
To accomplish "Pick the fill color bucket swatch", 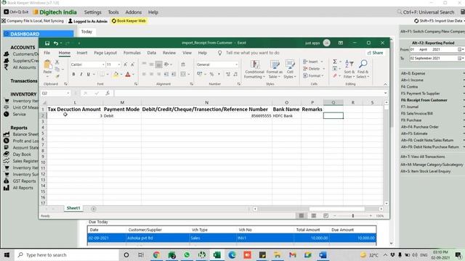I will (x=116, y=74).
